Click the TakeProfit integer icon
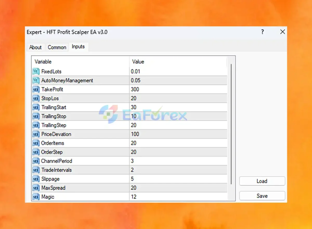 pyautogui.click(x=36, y=89)
